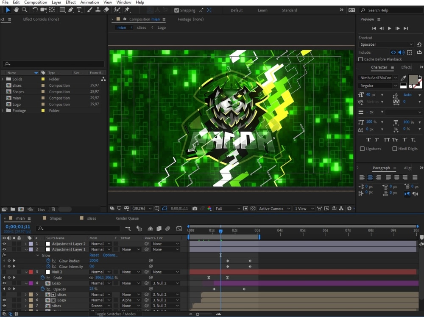Toggle transparency grid in viewer
The height and width of the screenshot is (317, 424).
pyautogui.click(x=253, y=209)
